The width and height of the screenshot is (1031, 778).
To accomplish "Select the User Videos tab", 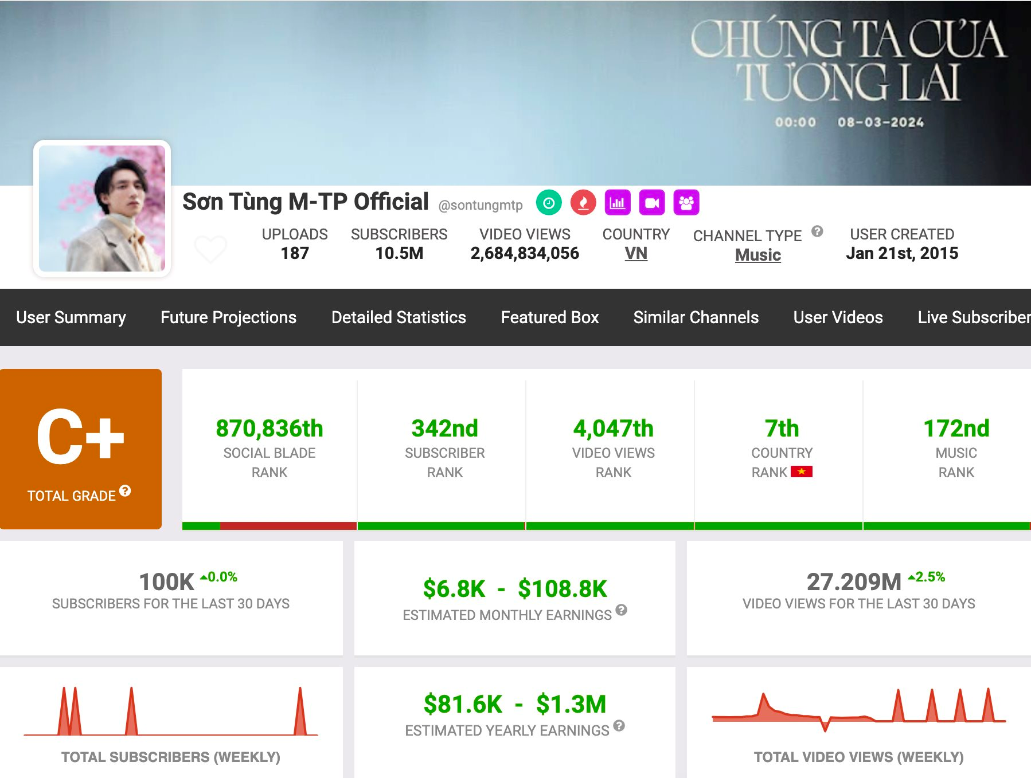I will pyautogui.click(x=838, y=317).
